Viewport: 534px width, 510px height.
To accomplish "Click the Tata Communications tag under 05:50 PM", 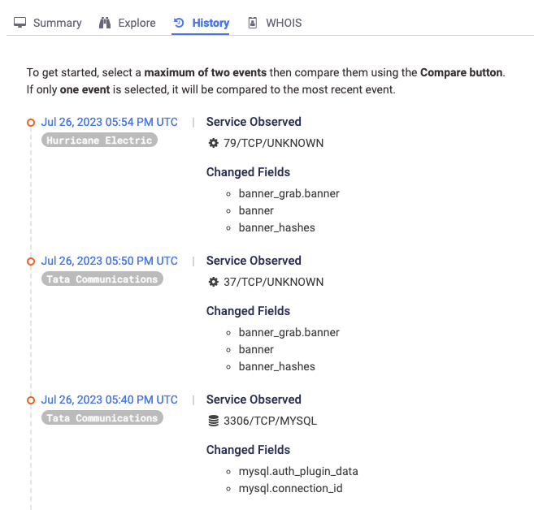I will coord(102,279).
